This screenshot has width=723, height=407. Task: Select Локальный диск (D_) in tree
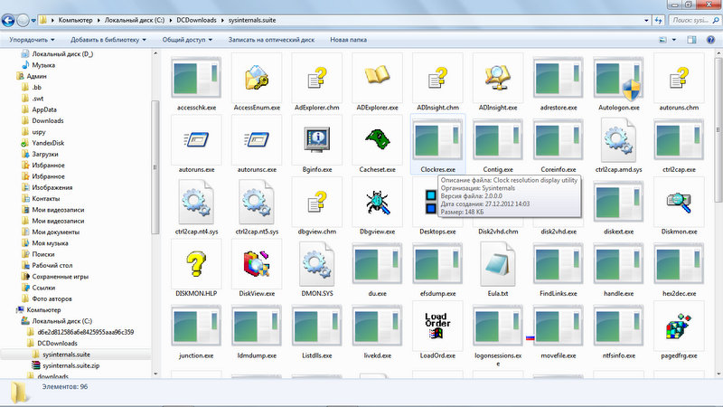point(62,54)
